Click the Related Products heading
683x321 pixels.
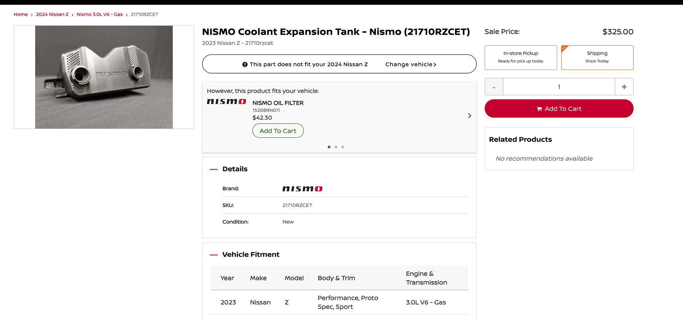coord(520,140)
